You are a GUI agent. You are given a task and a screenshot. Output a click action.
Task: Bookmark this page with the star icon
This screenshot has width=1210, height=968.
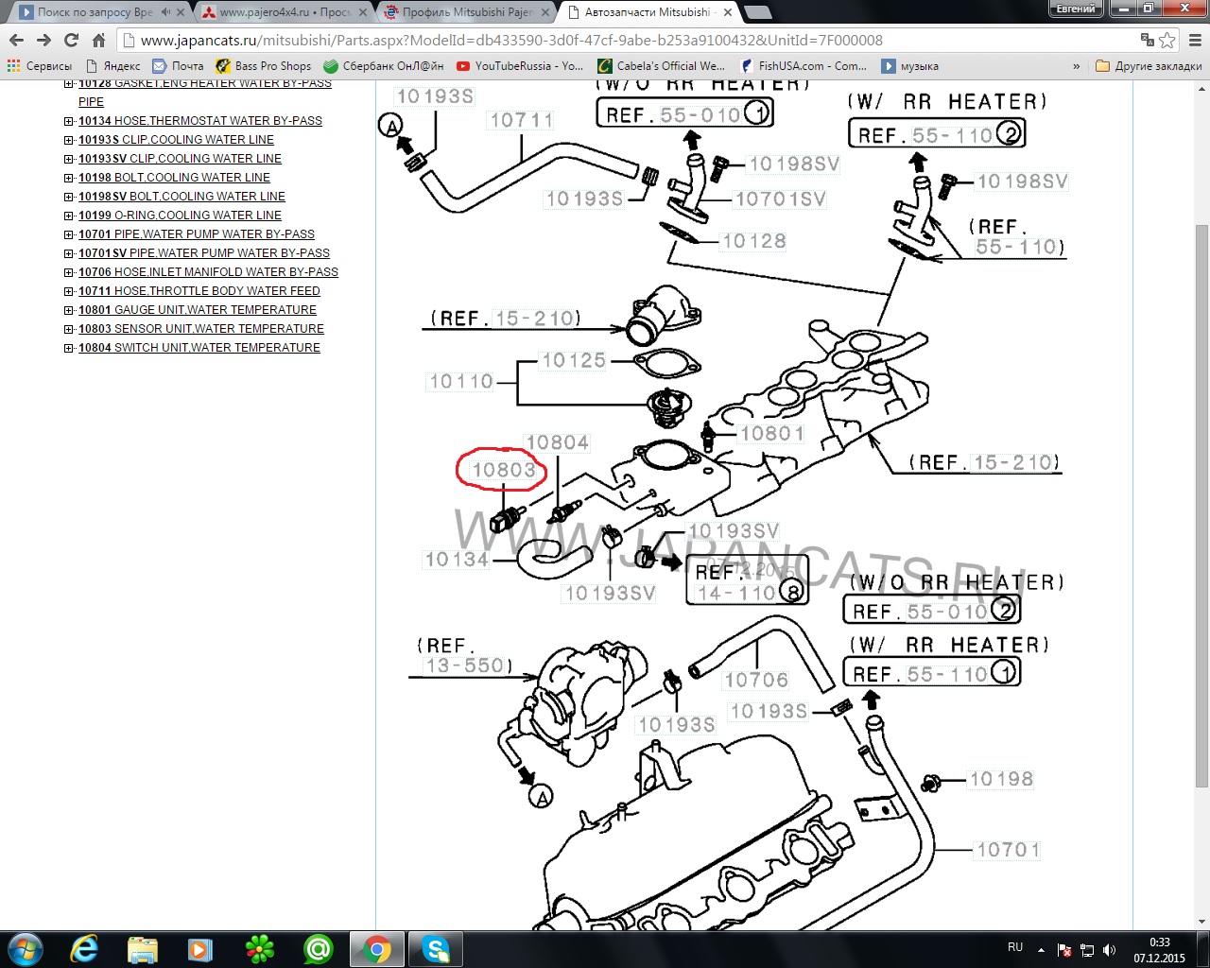[x=1167, y=40]
